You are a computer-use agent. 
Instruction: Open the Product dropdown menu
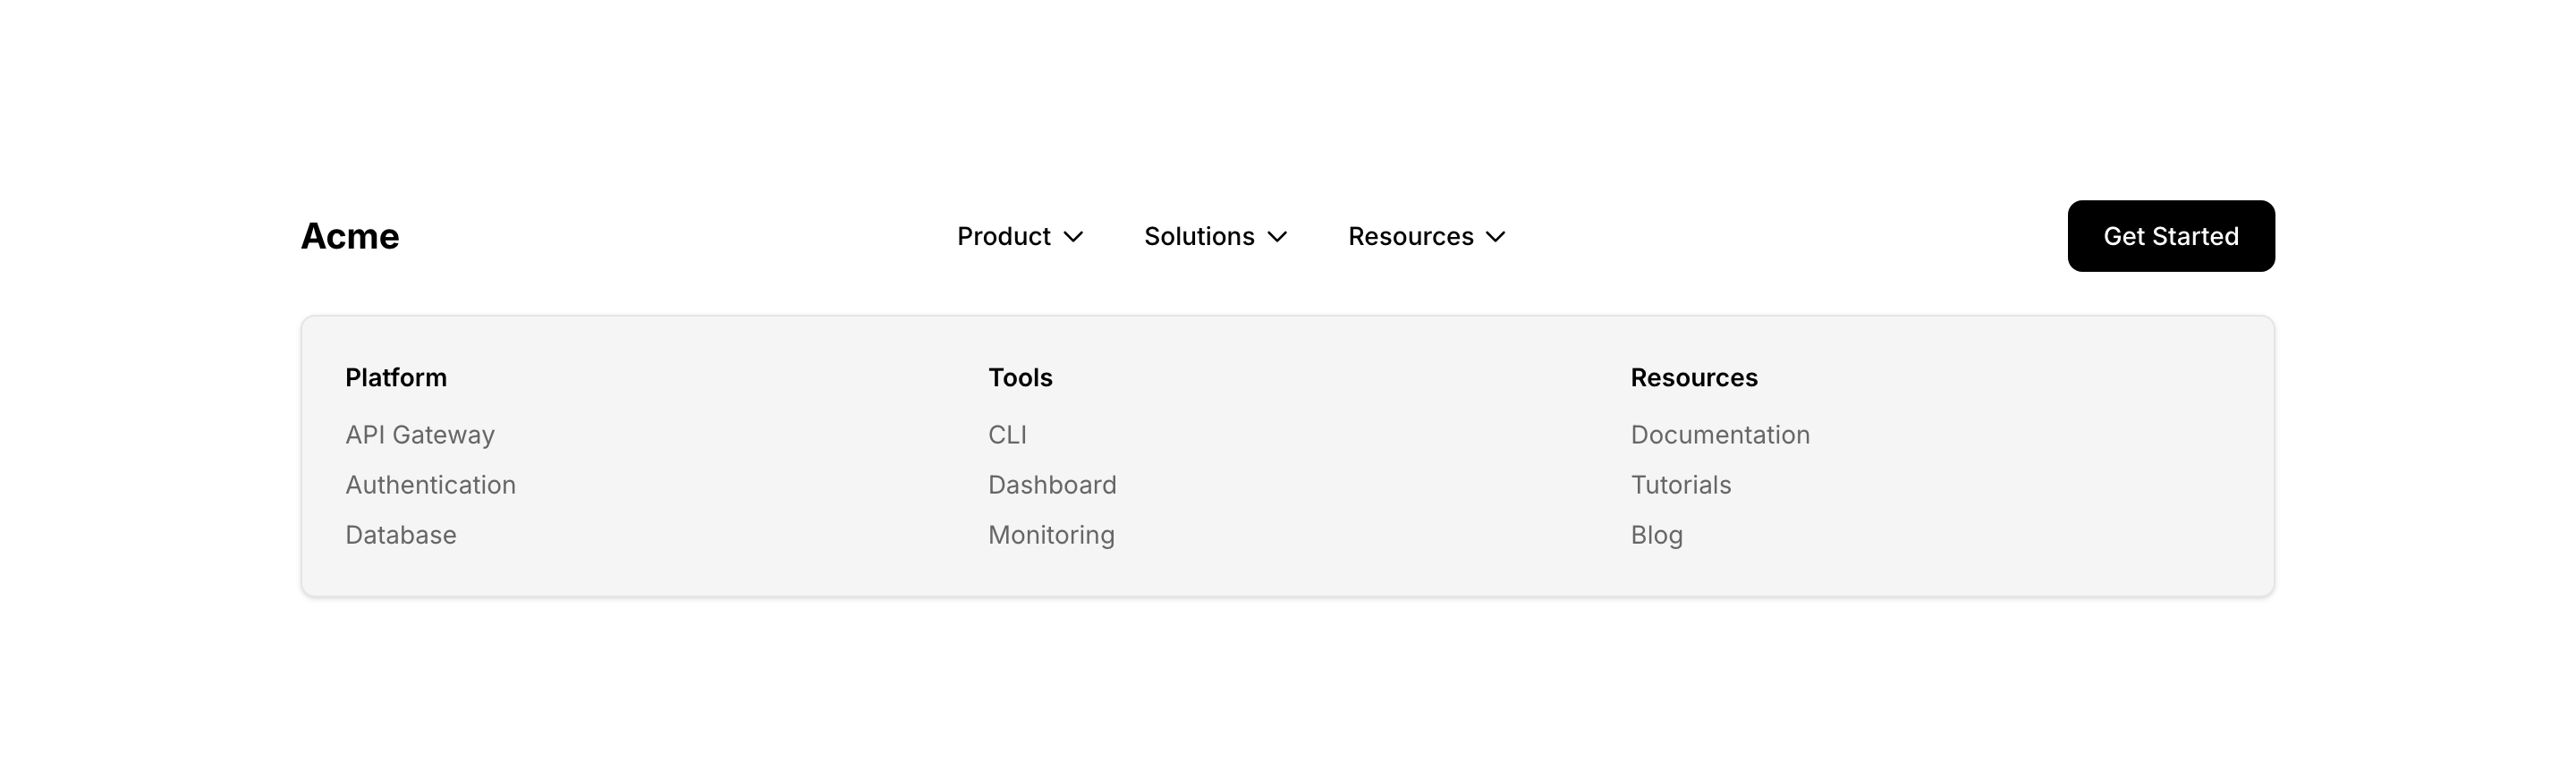(1003, 236)
